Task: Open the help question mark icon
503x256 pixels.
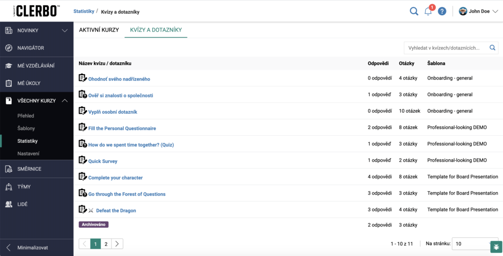Action: [x=442, y=12]
